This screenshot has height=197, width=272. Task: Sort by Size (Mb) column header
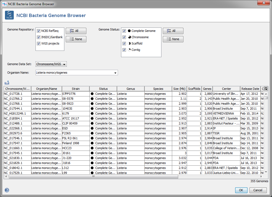[x=179, y=89]
